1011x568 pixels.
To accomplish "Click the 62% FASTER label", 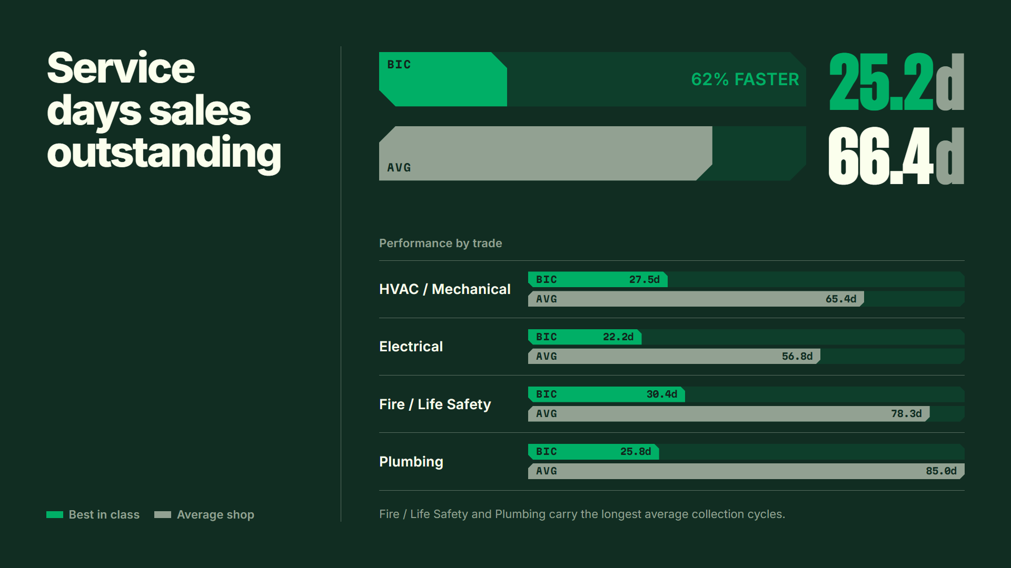I will pos(745,79).
